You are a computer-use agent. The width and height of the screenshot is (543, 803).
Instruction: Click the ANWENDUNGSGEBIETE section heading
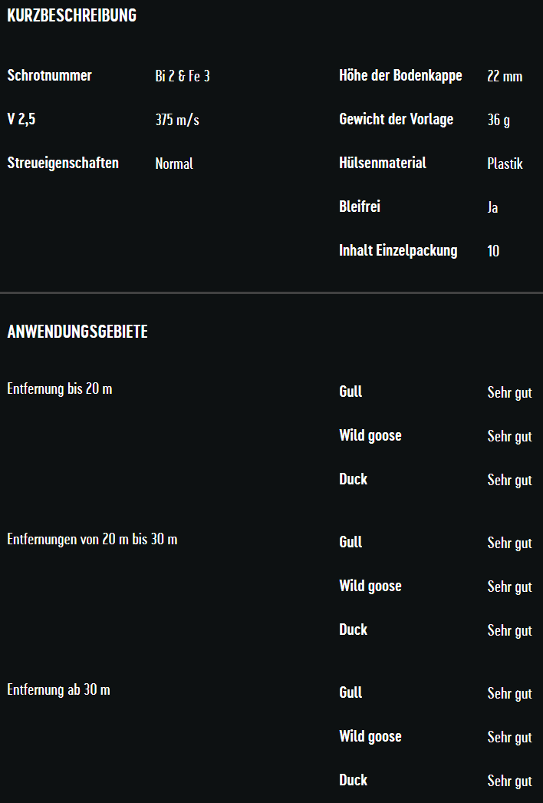click(x=77, y=332)
